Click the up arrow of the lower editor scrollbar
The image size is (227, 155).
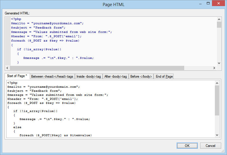click(217, 83)
